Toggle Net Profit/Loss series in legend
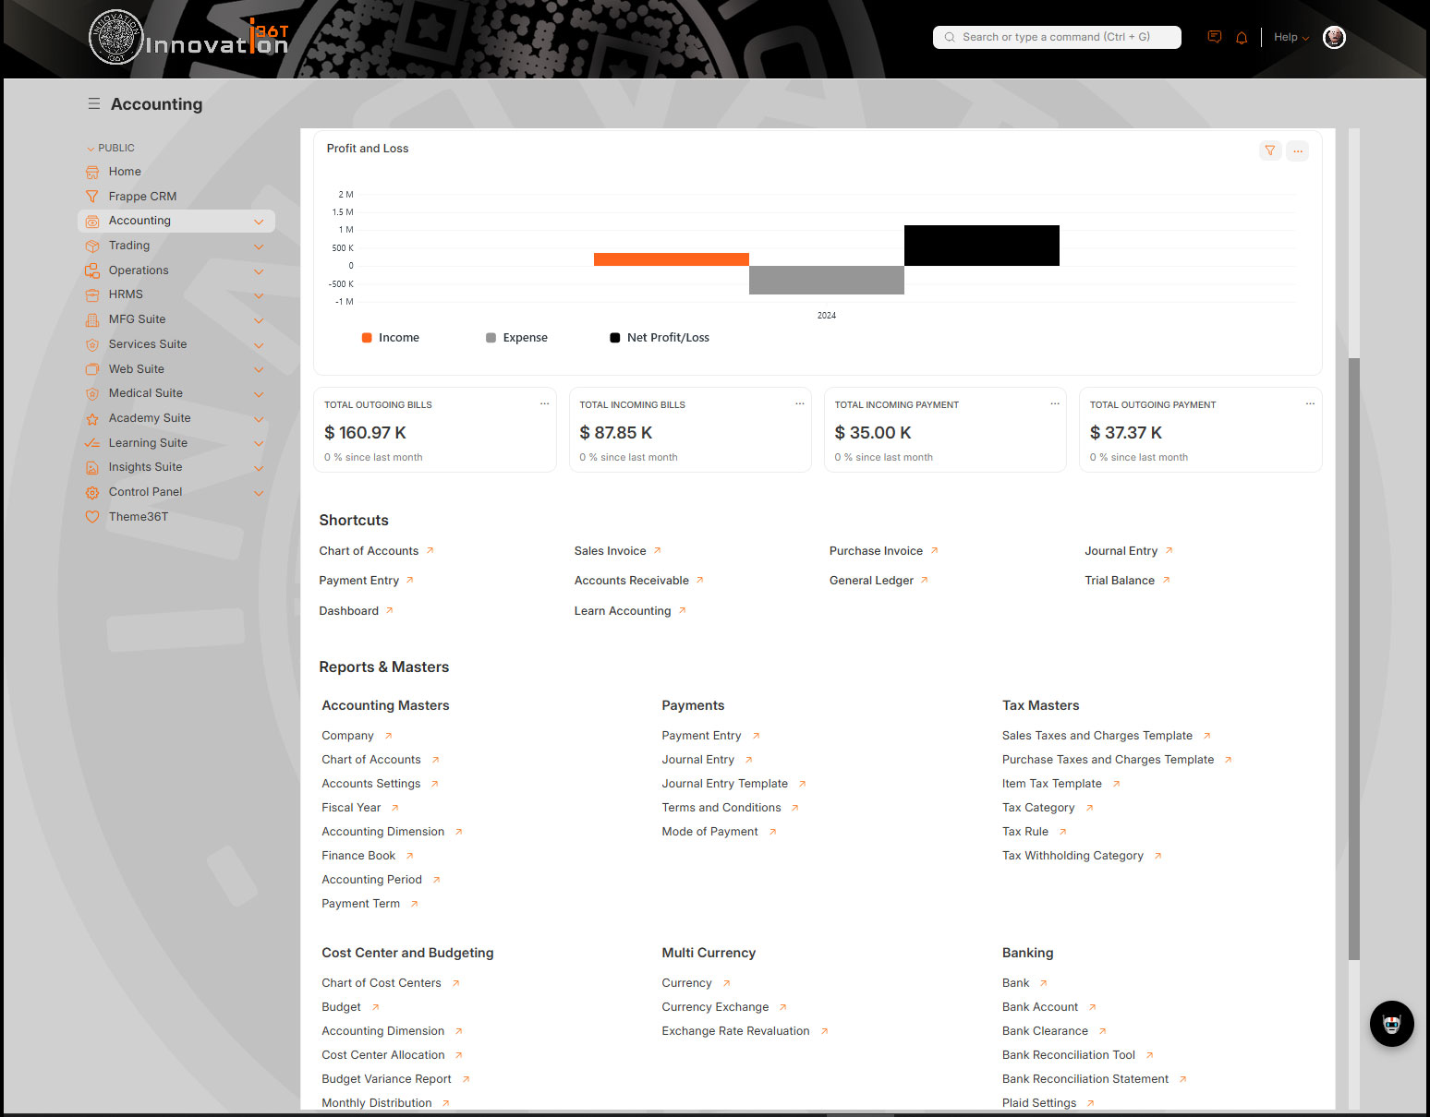Screen dimensions: 1430x1117 tap(660, 338)
